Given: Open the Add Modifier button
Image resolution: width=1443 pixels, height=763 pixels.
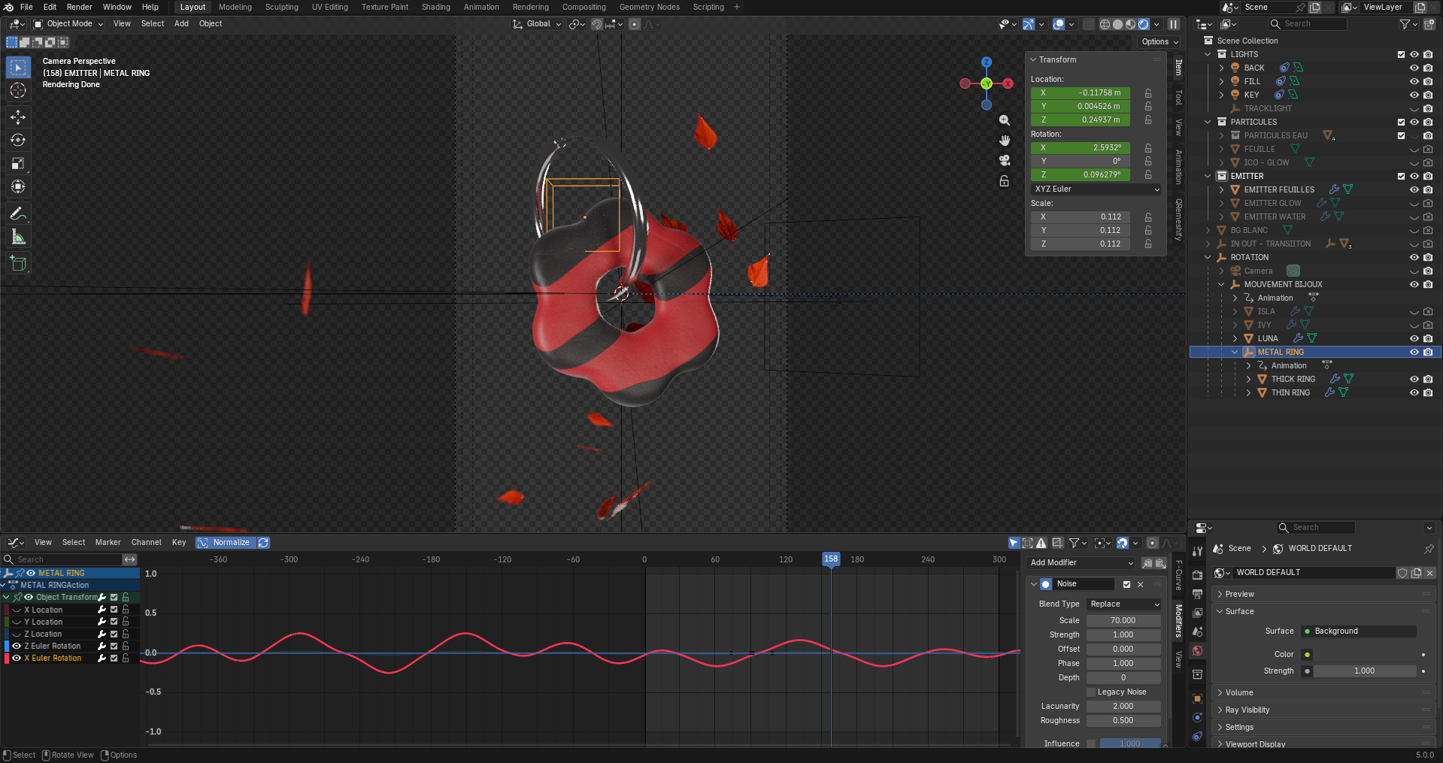Looking at the screenshot, I should click(1081, 563).
